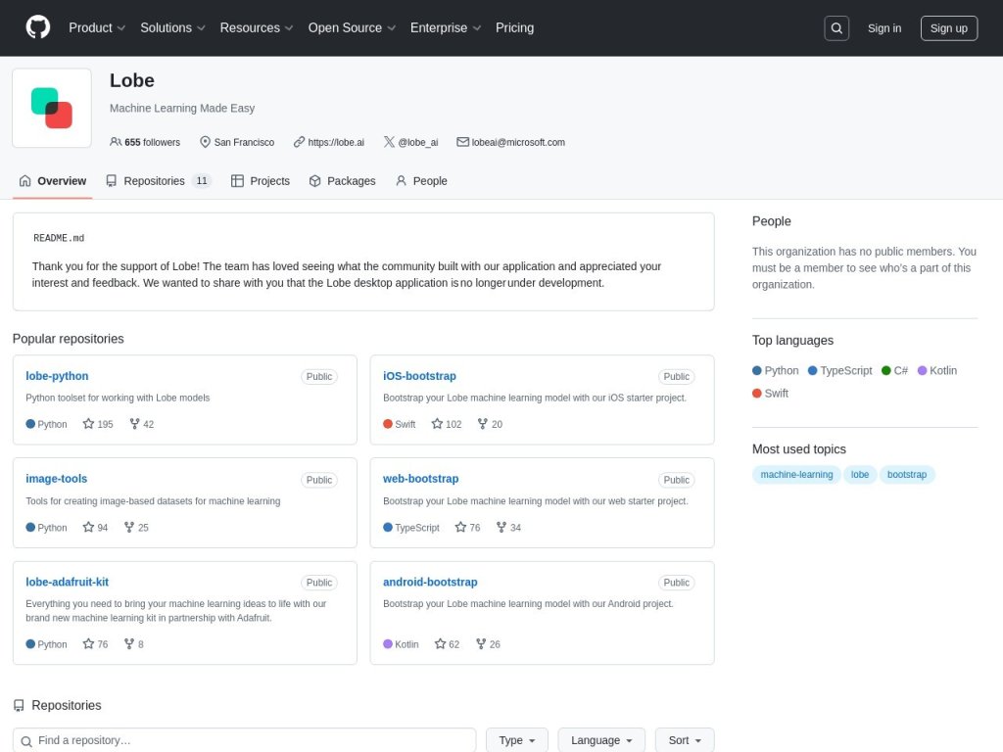This screenshot has width=1003, height=752.
Task: Select the bootstrap topic tag
Action: point(907,475)
